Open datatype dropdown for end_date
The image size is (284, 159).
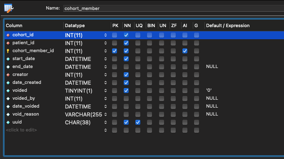pos(105,67)
